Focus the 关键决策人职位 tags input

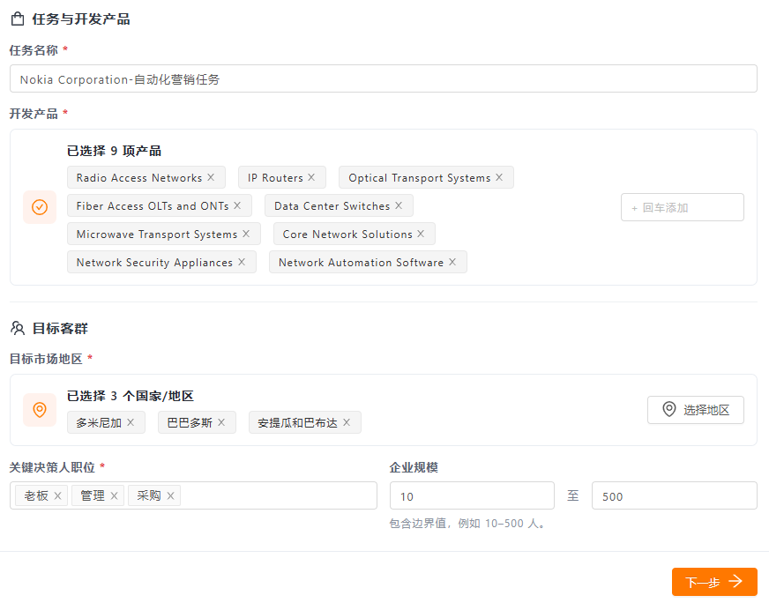pos(193,495)
